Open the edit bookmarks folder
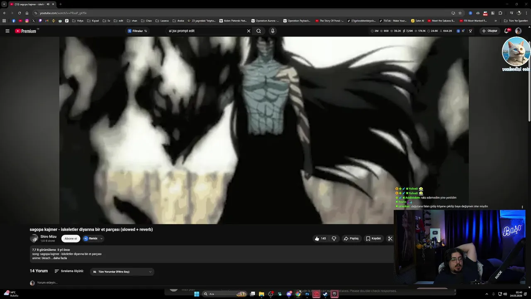The height and width of the screenshot is (299, 531). click(x=118, y=21)
